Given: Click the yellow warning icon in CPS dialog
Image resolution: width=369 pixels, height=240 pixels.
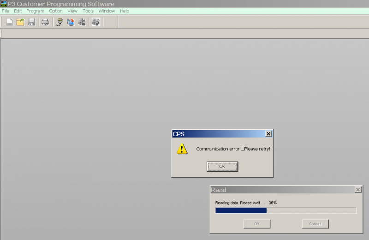Looking at the screenshot, I should point(182,149).
